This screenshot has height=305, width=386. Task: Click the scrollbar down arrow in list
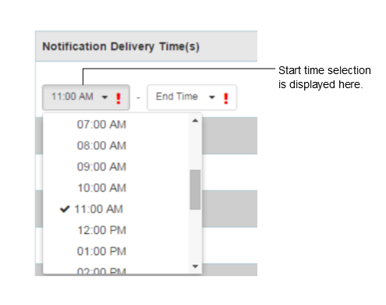(195, 266)
